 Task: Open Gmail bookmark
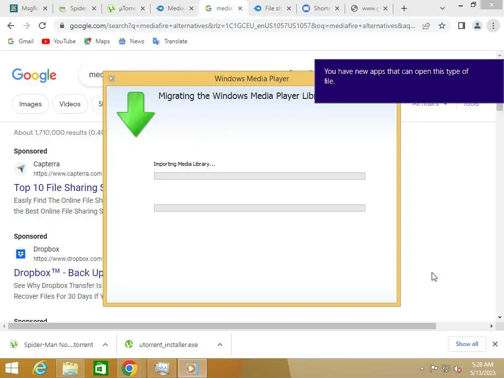[x=21, y=41]
